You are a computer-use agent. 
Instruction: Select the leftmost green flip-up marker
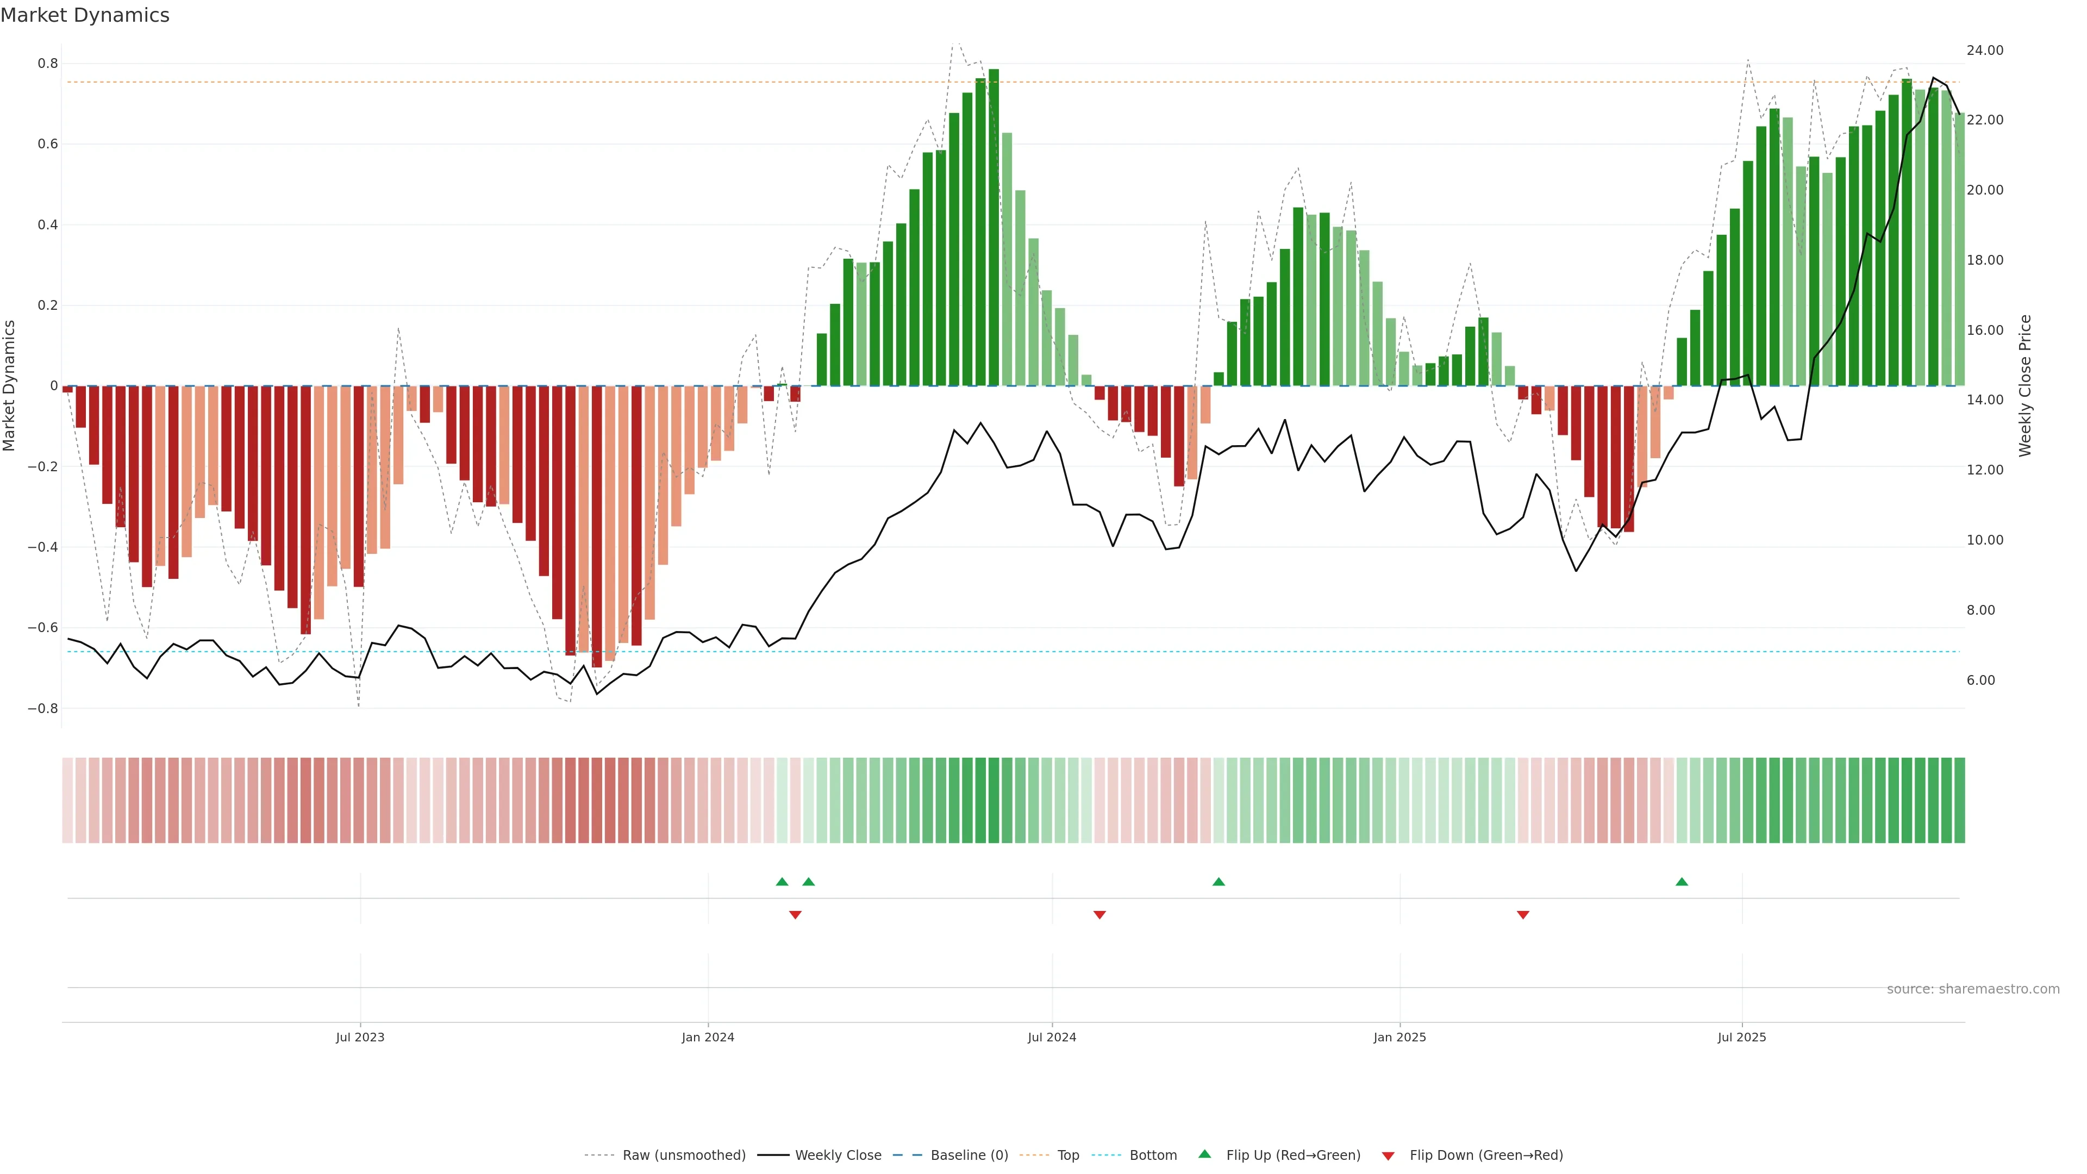[x=782, y=882]
